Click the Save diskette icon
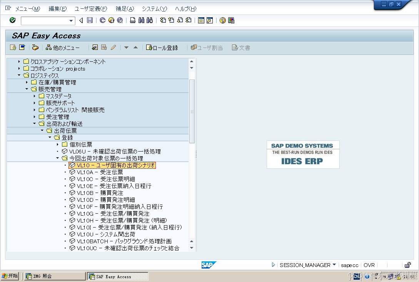The width and height of the screenshot is (419, 282). coord(90,20)
